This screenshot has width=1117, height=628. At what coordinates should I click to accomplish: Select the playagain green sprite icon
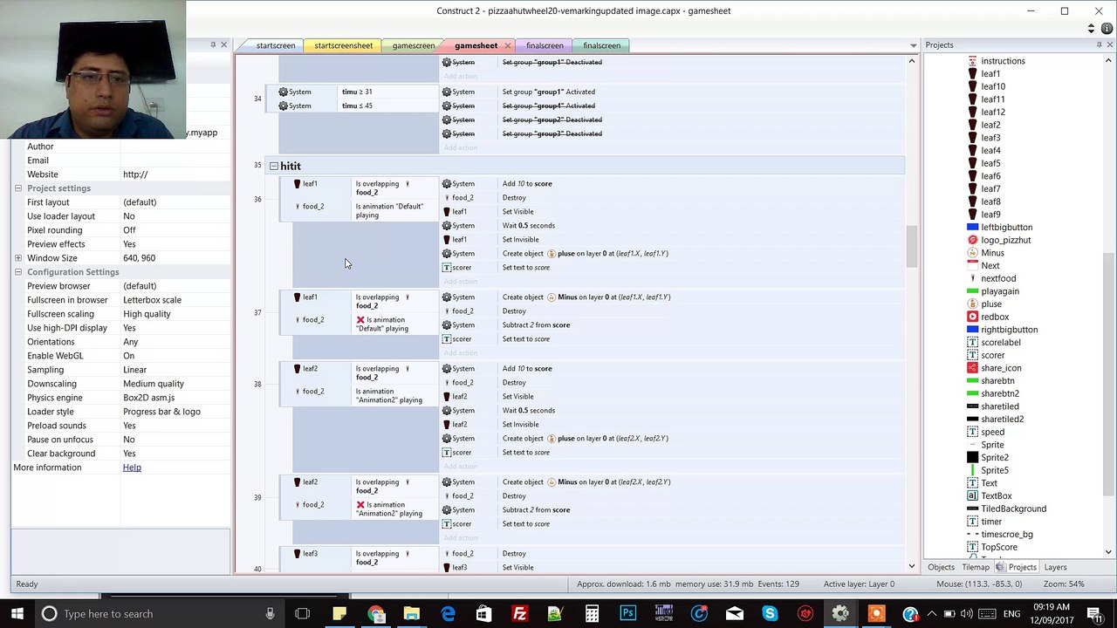(x=973, y=291)
